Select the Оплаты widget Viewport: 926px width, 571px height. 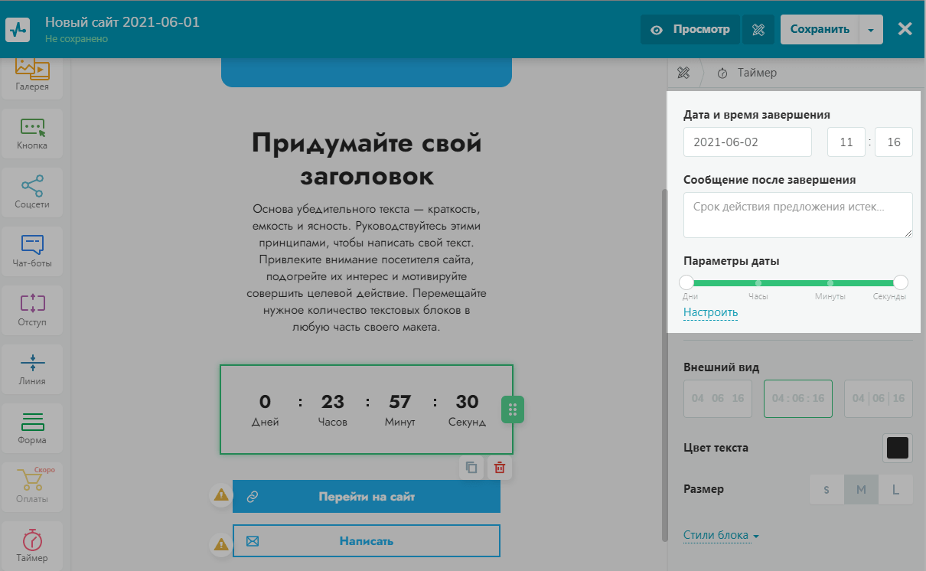coord(31,488)
